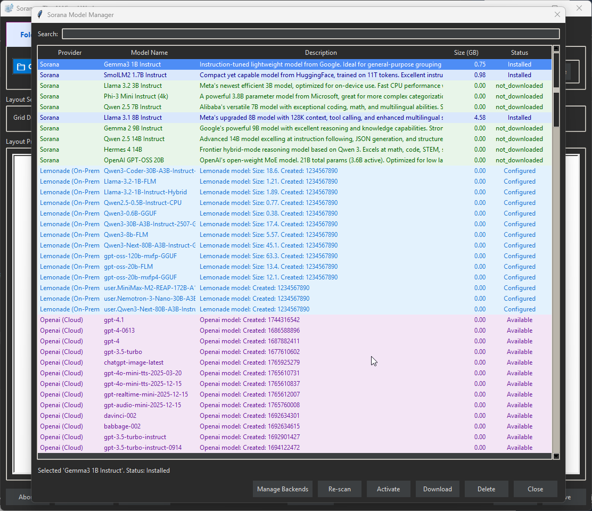Click the scrollbar up arrow on the model list
Image resolution: width=592 pixels, height=511 pixels.
click(x=556, y=48)
